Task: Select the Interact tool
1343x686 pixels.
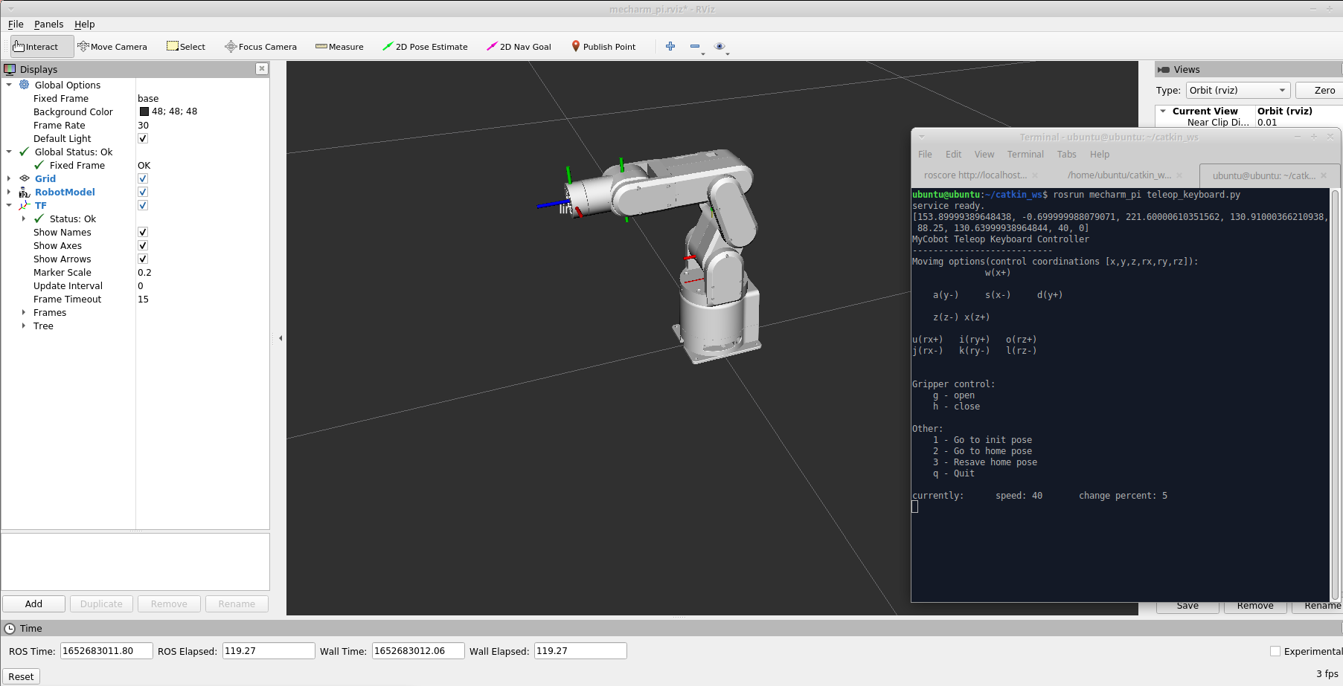Action: click(36, 47)
